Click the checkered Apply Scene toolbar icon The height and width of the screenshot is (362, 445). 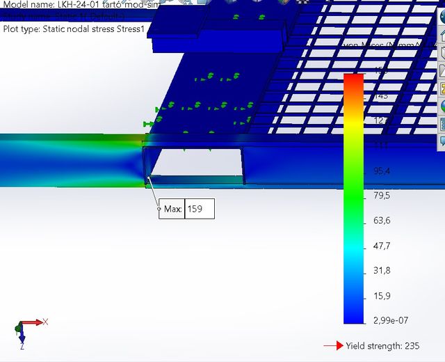[x=302, y=1]
